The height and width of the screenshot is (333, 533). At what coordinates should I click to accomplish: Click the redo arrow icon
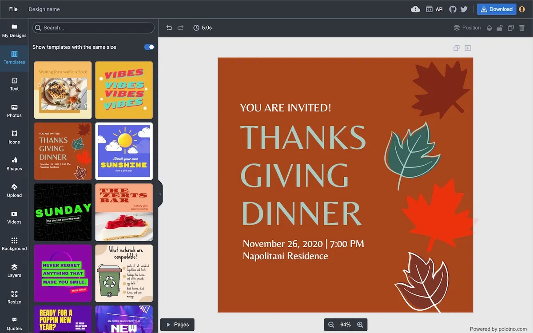click(x=180, y=28)
